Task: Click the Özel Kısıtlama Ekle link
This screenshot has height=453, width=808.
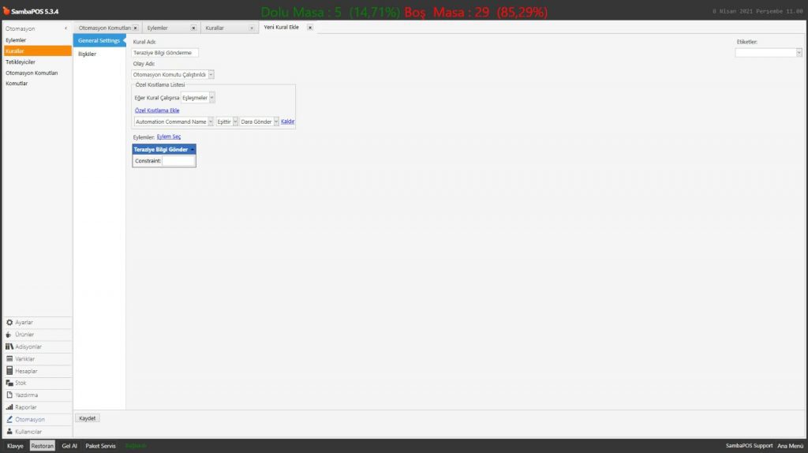Action: point(157,110)
